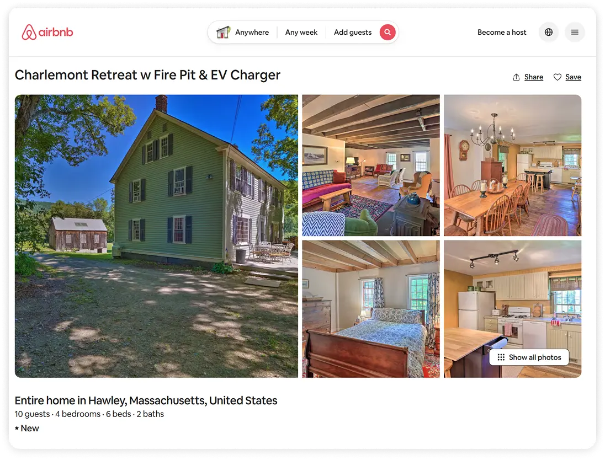Click the house icon in search bar
This screenshot has height=460, width=605.
point(223,32)
